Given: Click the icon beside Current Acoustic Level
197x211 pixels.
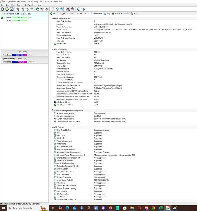Looking at the screenshot, I should (55, 119).
